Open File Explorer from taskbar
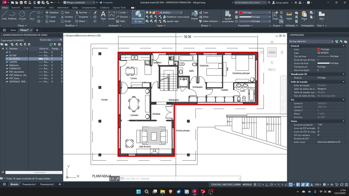The image size is (349, 196). pyautogui.click(x=163, y=192)
